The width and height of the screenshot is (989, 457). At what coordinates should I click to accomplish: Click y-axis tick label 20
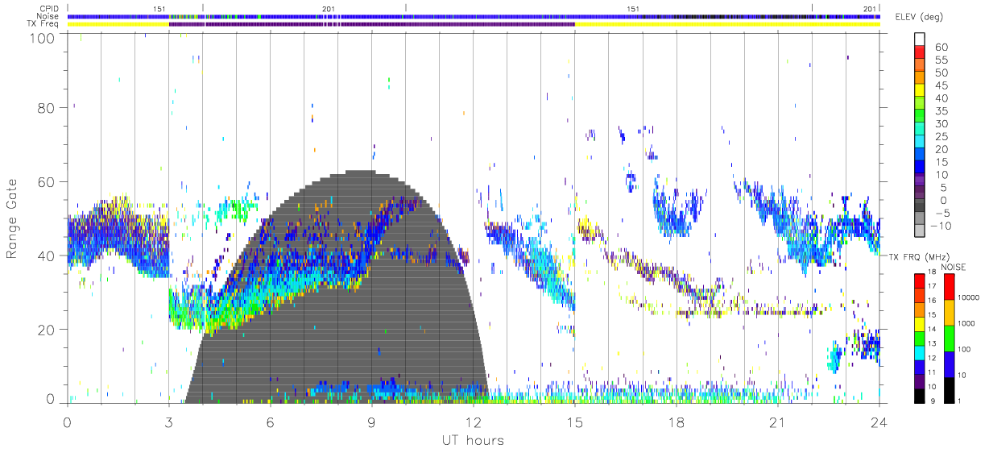tap(46, 330)
